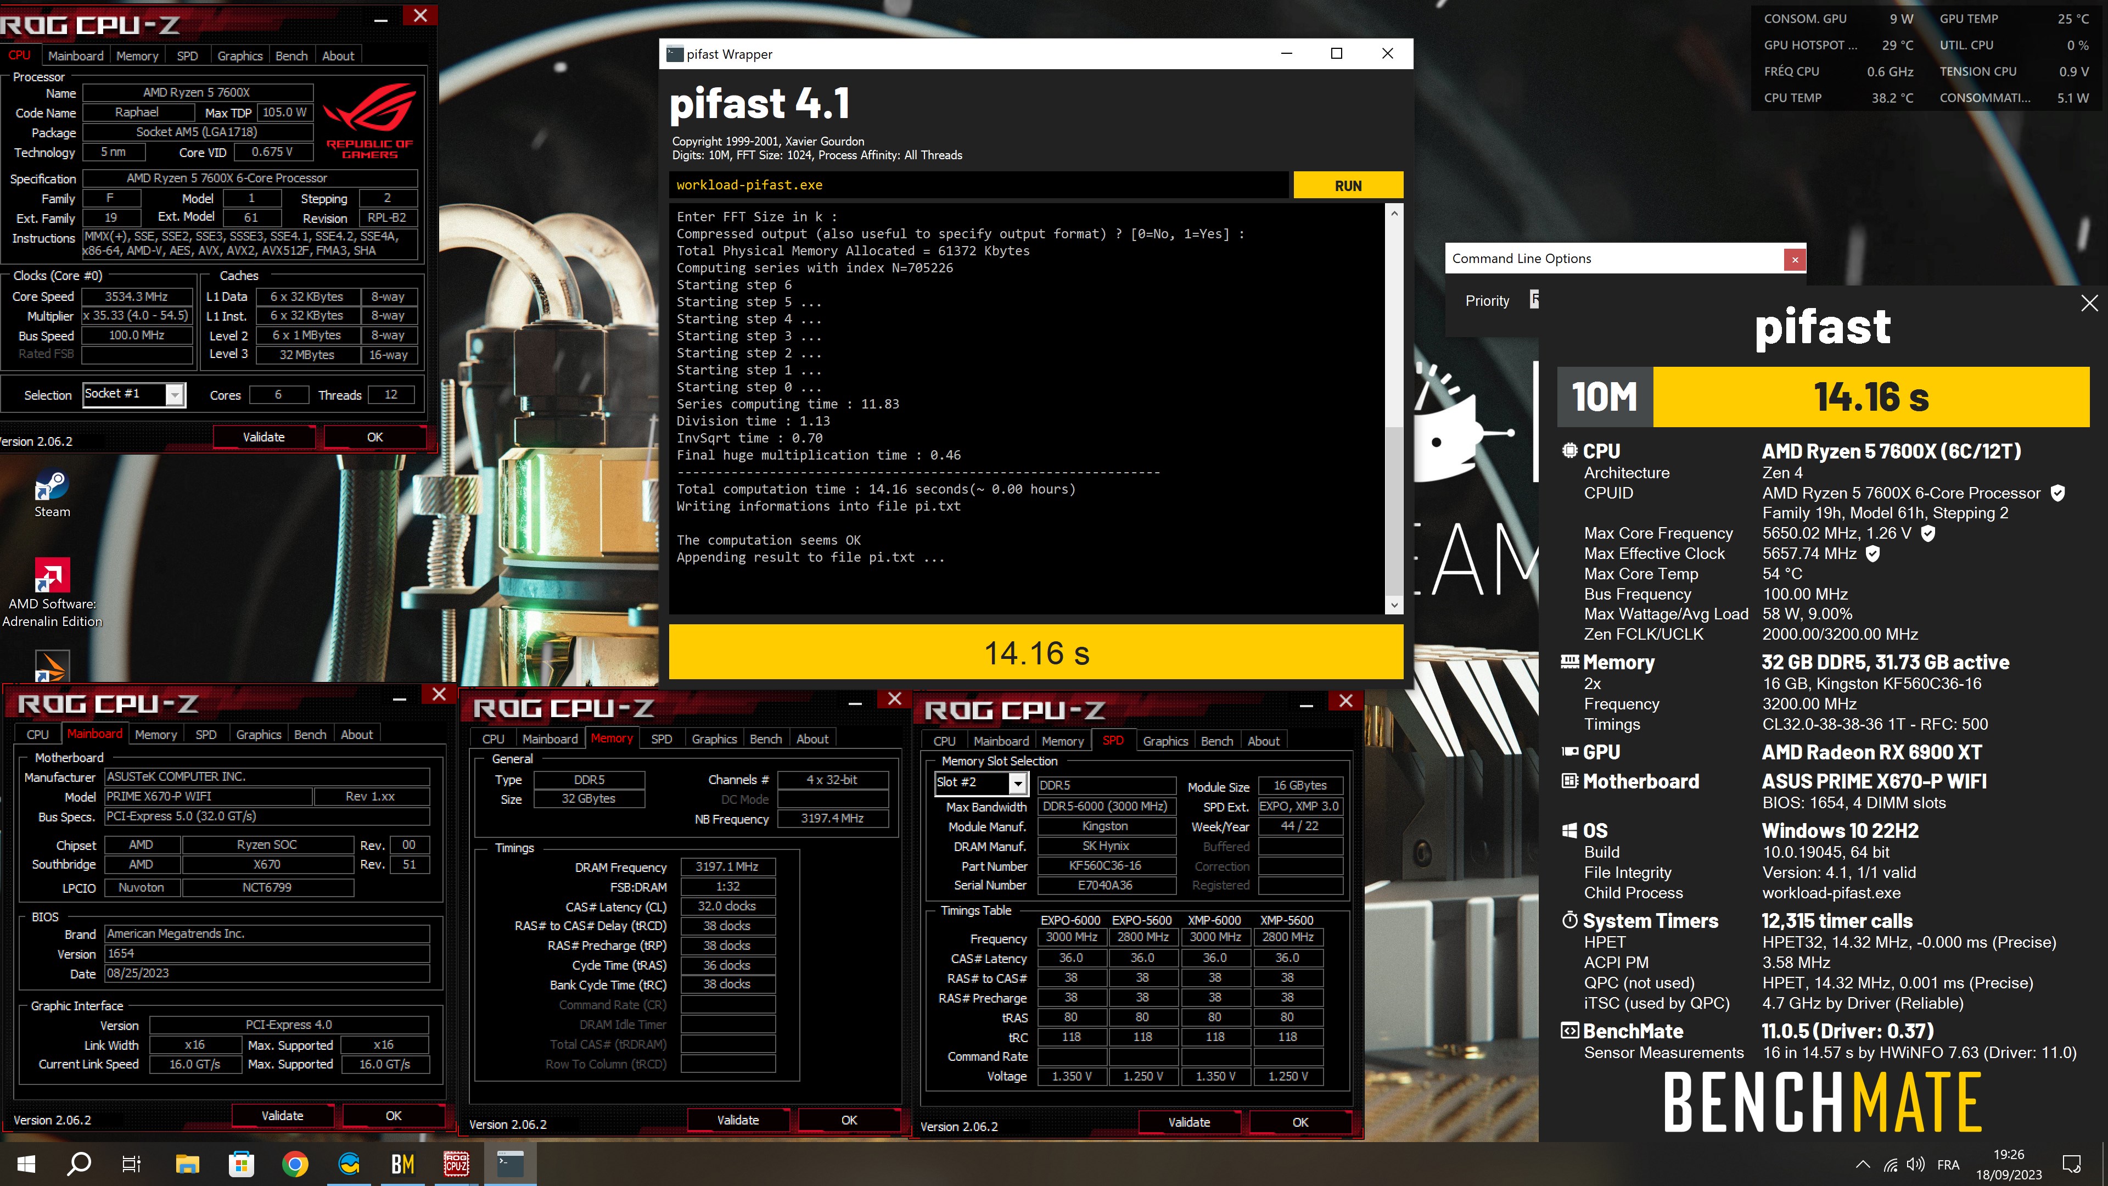2108x1186 pixels.
Task: Open Microsoft Store from taskbar
Action: click(x=240, y=1163)
